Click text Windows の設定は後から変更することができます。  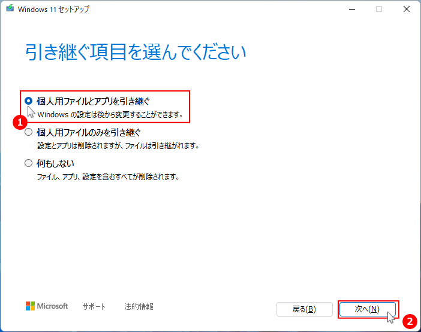(110, 115)
